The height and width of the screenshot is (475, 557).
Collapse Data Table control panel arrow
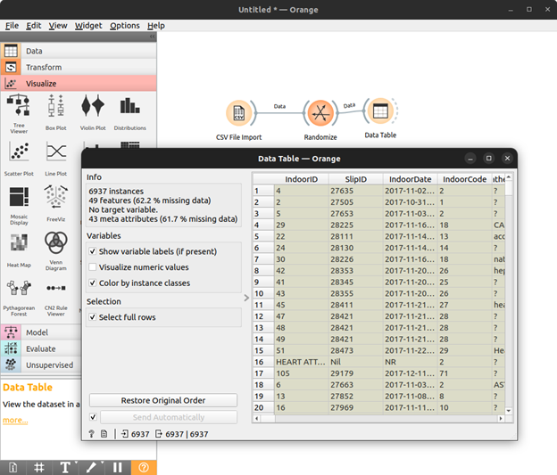(246, 298)
